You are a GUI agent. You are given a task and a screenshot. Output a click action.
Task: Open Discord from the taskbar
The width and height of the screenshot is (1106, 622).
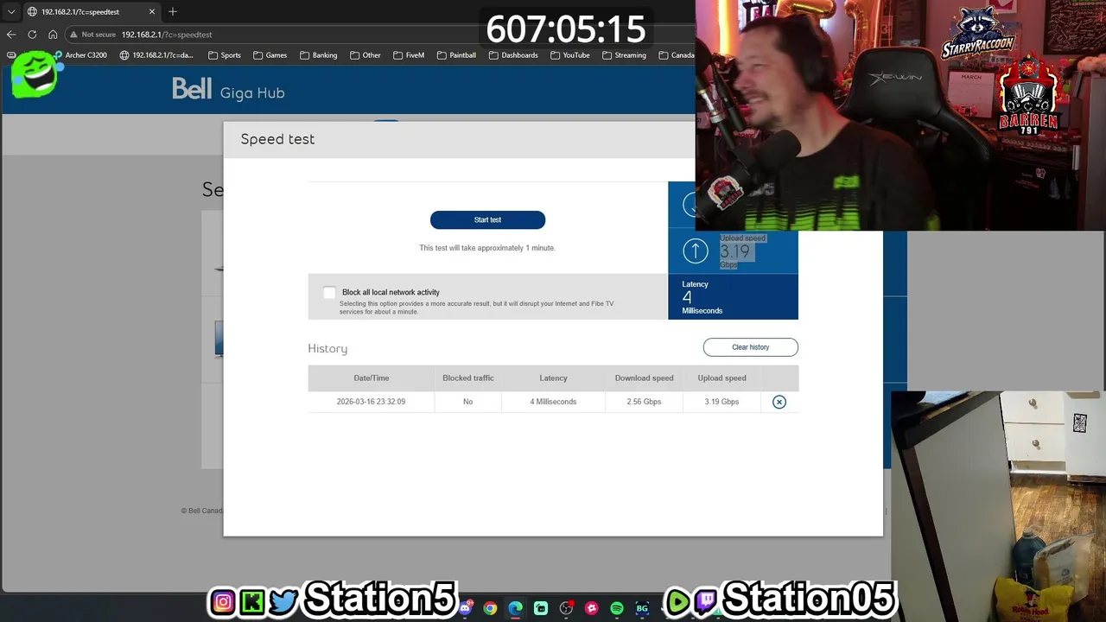tap(467, 608)
